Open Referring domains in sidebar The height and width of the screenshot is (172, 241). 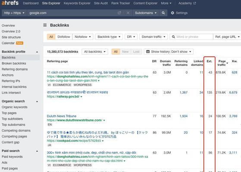(x=15, y=69)
